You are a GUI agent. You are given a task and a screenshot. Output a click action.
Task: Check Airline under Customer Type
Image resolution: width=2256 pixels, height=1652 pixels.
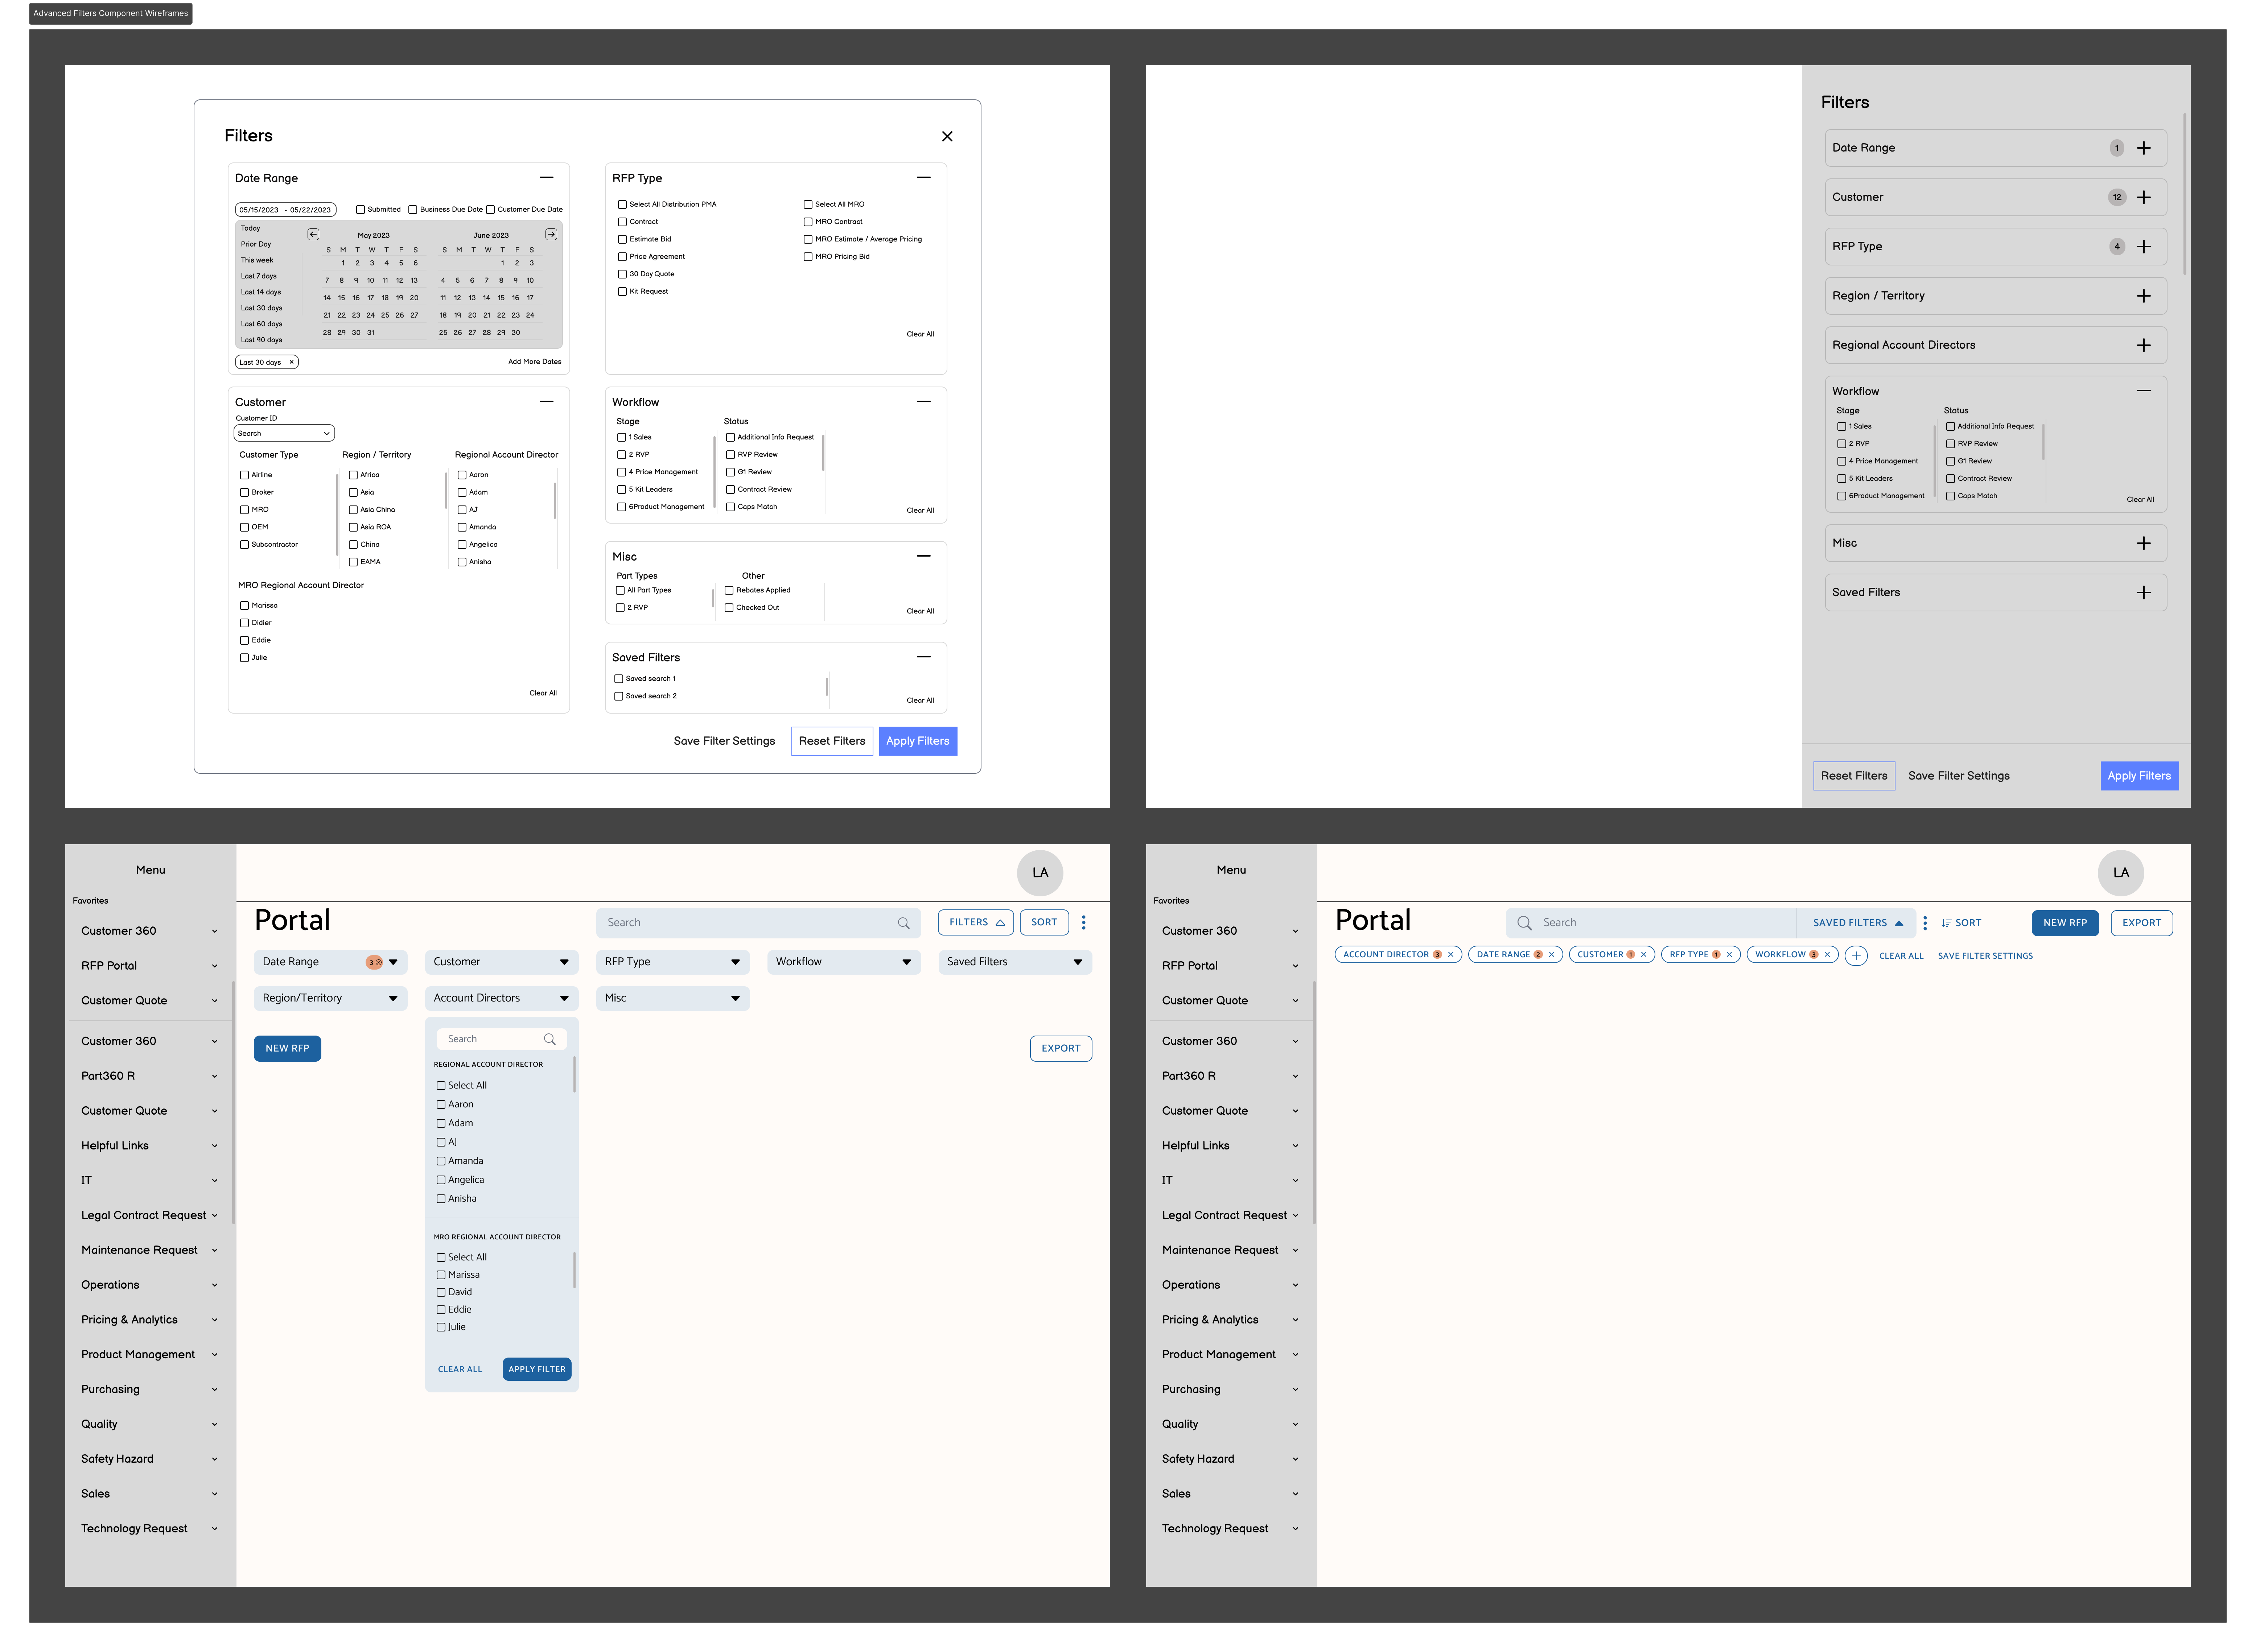pyautogui.click(x=244, y=475)
